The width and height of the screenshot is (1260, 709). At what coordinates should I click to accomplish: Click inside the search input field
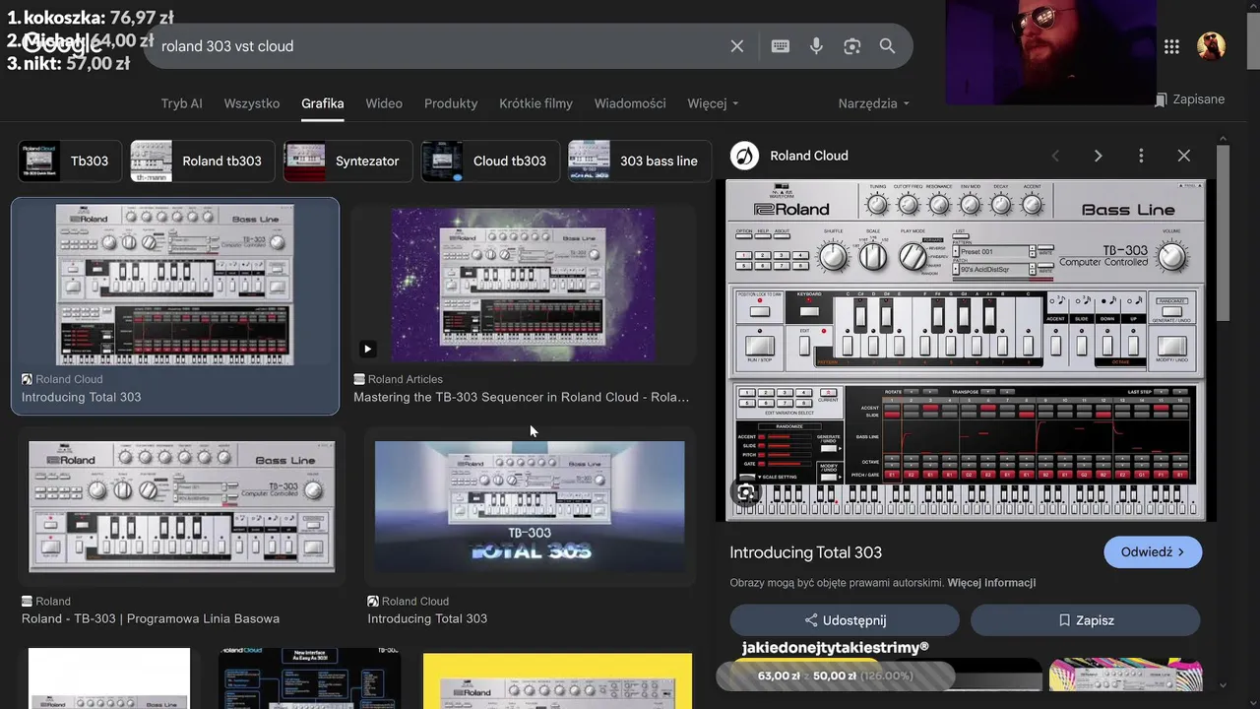click(x=438, y=46)
